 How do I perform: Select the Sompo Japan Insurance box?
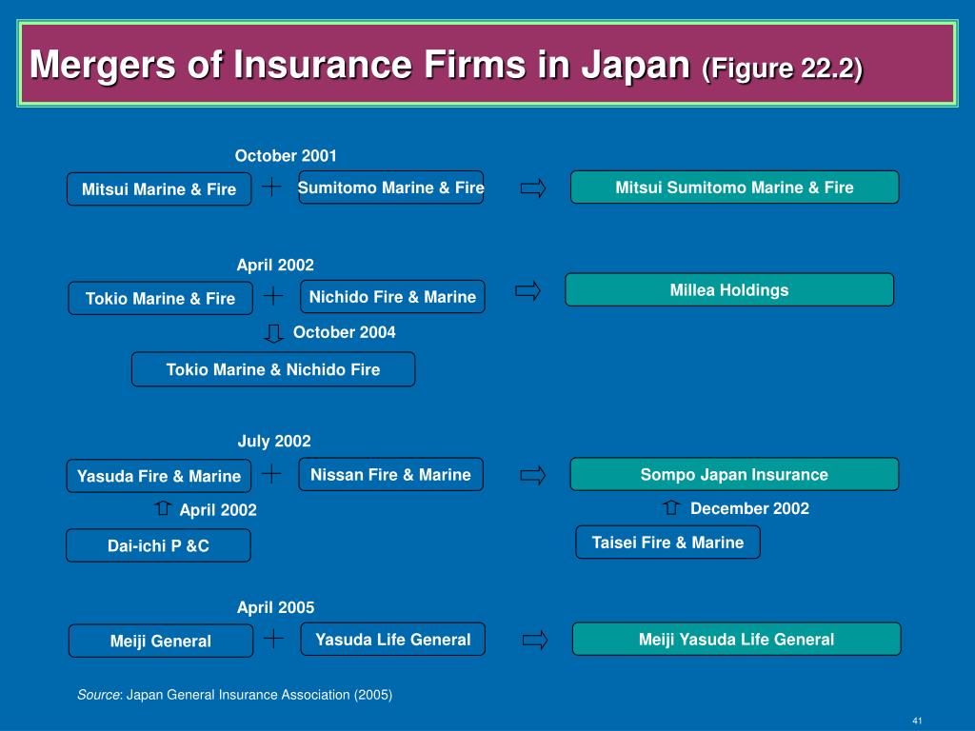[734, 474]
